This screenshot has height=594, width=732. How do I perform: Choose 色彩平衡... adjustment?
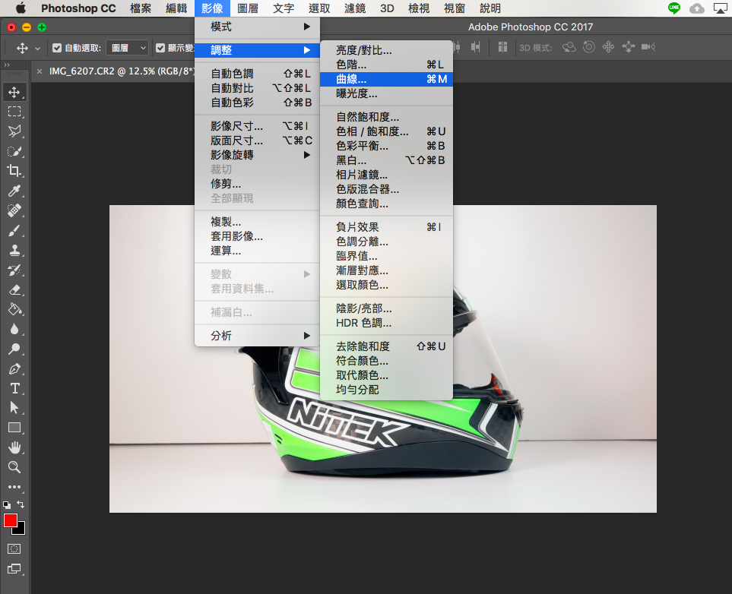tap(387, 146)
